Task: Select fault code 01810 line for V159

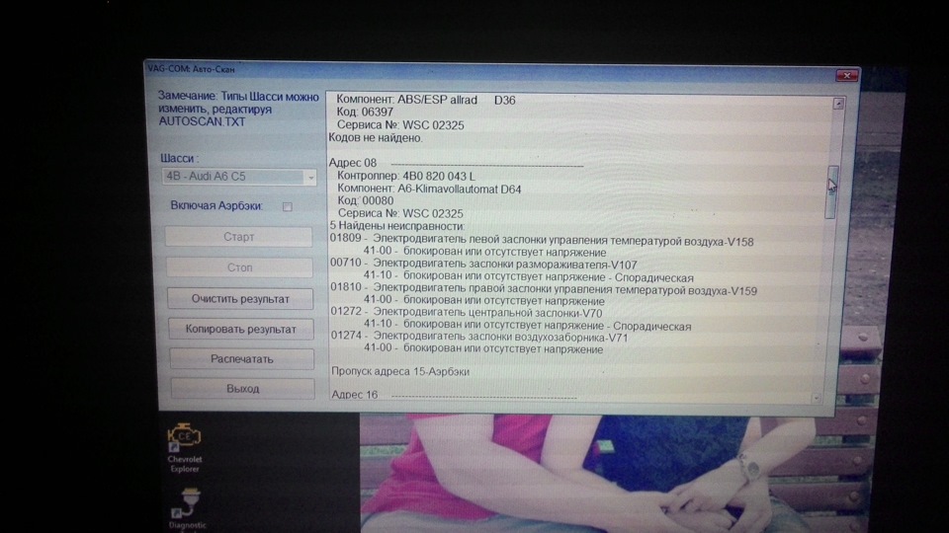Action: coord(544,289)
